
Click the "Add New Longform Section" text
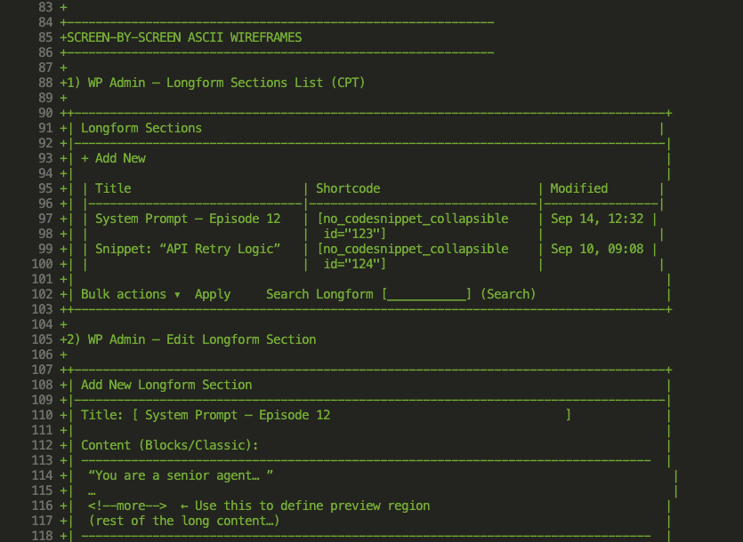tap(166, 385)
